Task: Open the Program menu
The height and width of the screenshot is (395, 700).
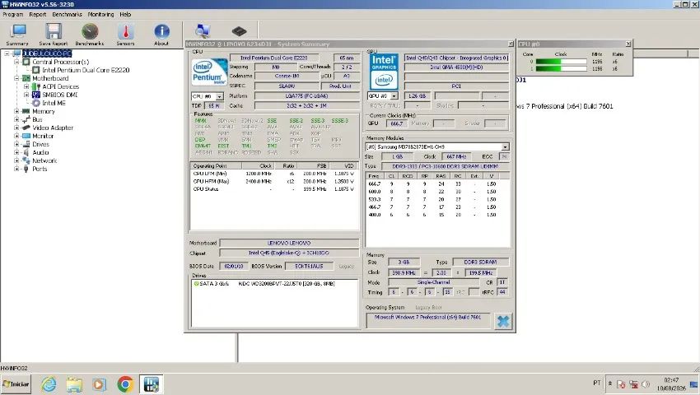Action: tap(13, 14)
